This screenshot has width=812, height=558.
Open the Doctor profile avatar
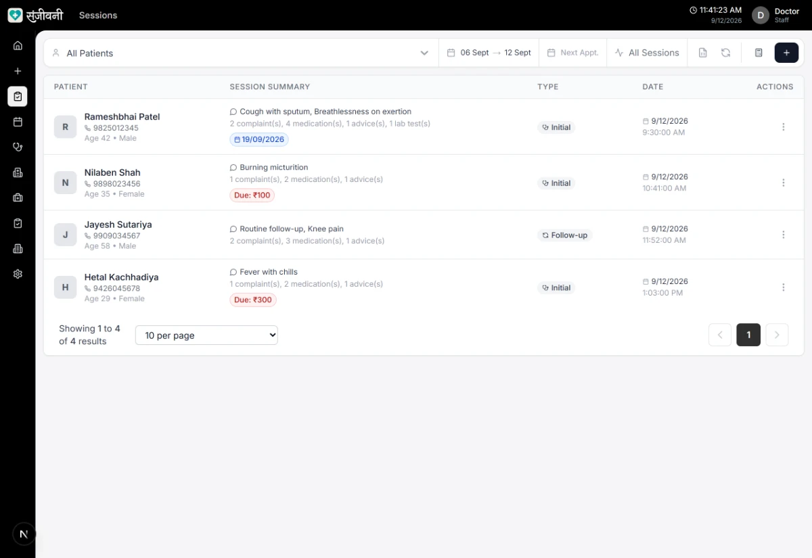[761, 15]
